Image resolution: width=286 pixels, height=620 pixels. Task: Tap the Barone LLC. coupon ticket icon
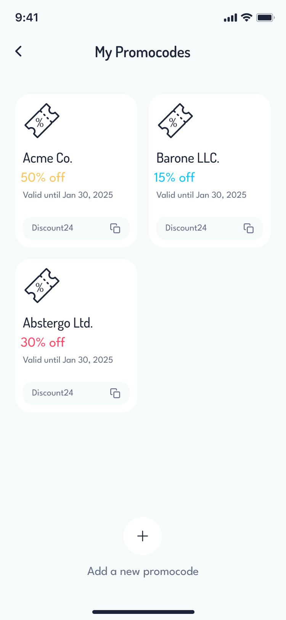point(175,121)
